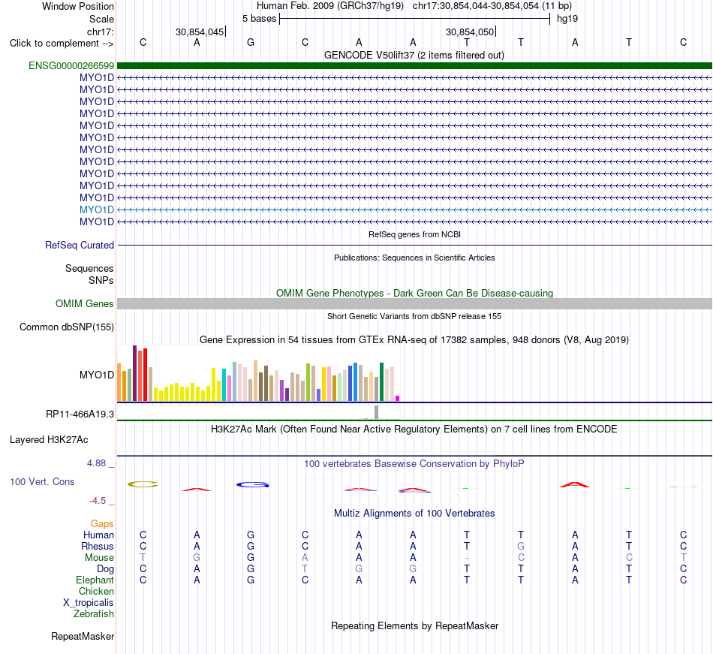Click the ENSG00000266599 gene label

[x=71, y=66]
